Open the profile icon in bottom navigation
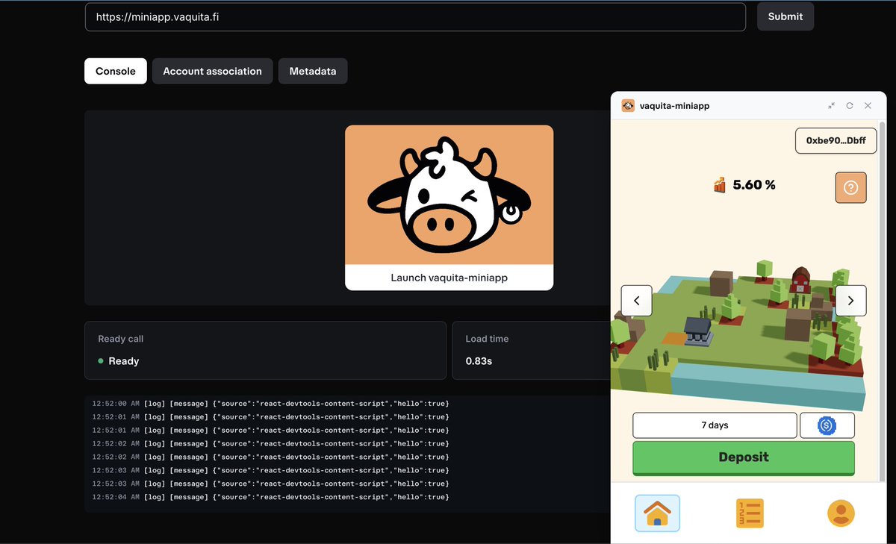Screen dimensions: 896x544 841,513
